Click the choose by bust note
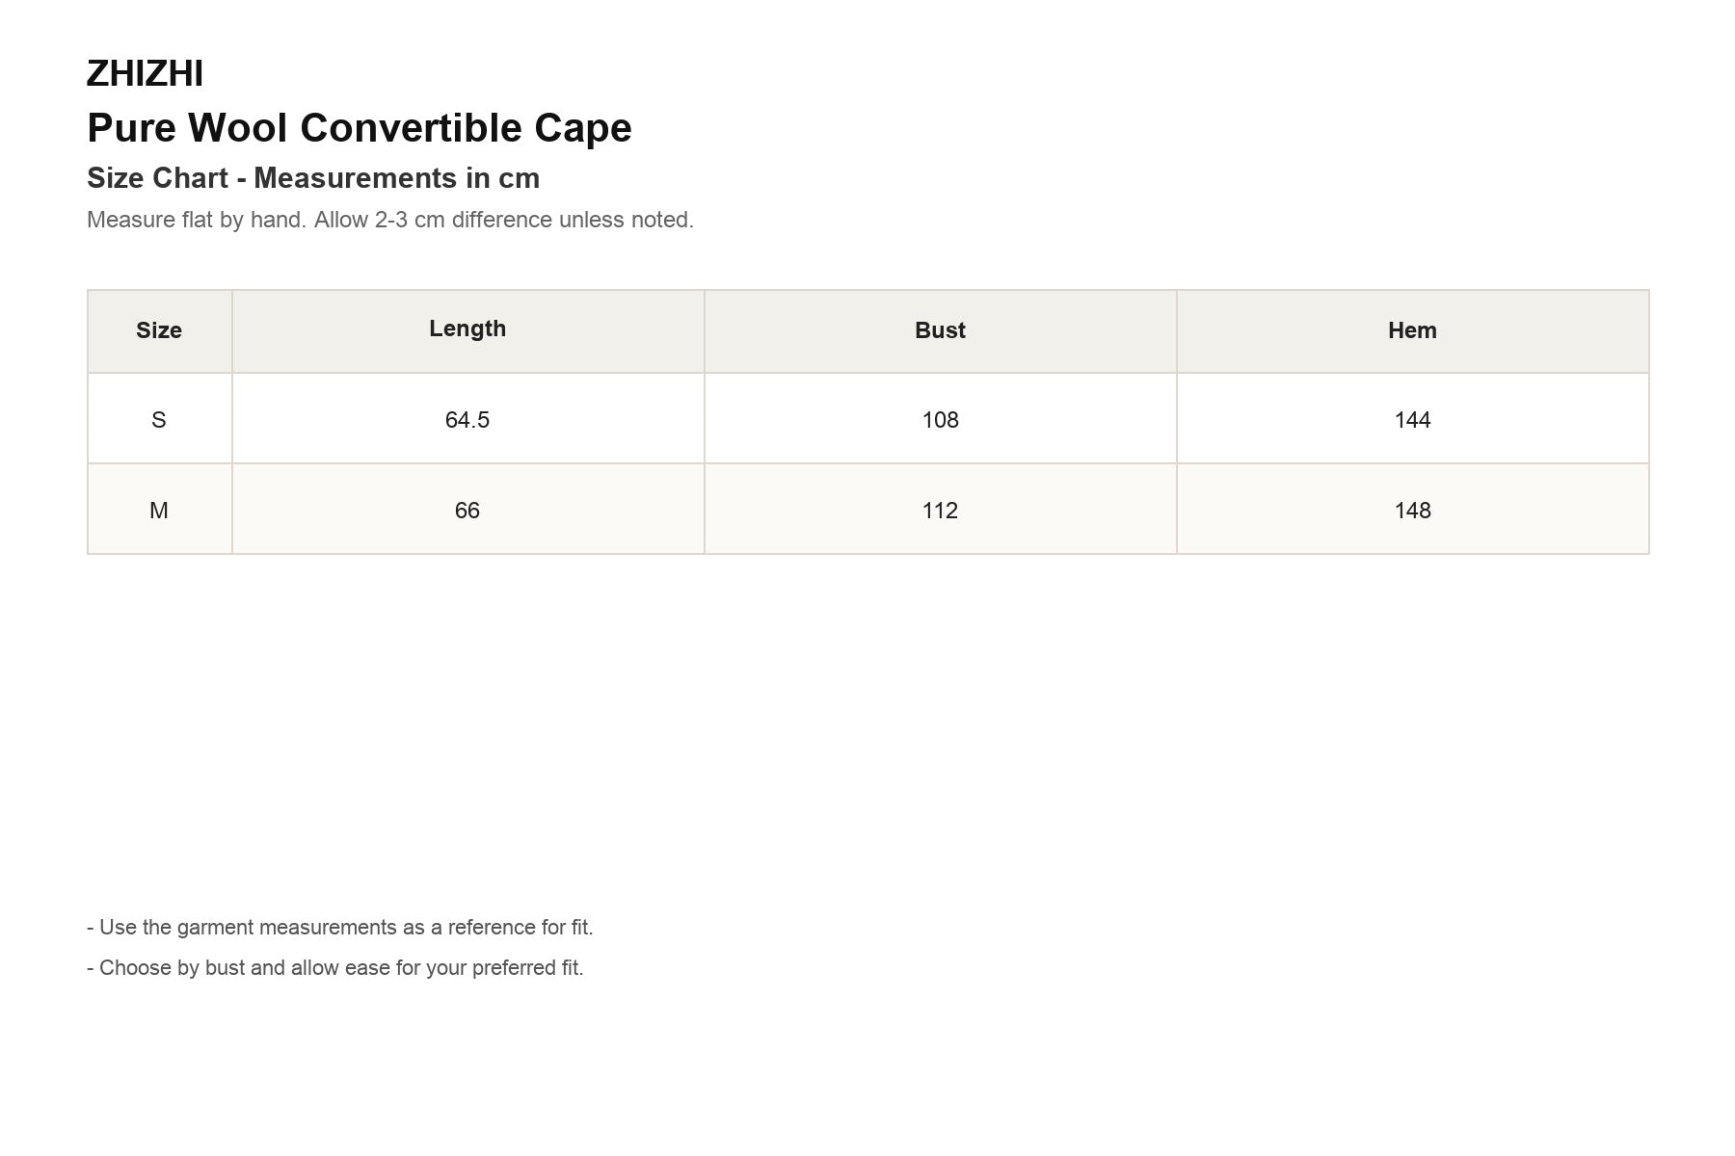 pos(335,968)
